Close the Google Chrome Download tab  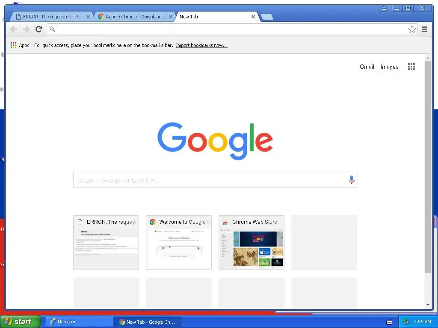pos(171,17)
